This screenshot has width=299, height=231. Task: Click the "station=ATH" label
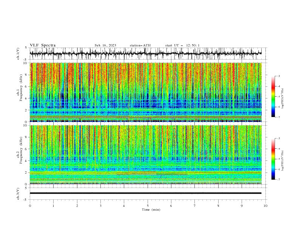[x=140, y=45]
